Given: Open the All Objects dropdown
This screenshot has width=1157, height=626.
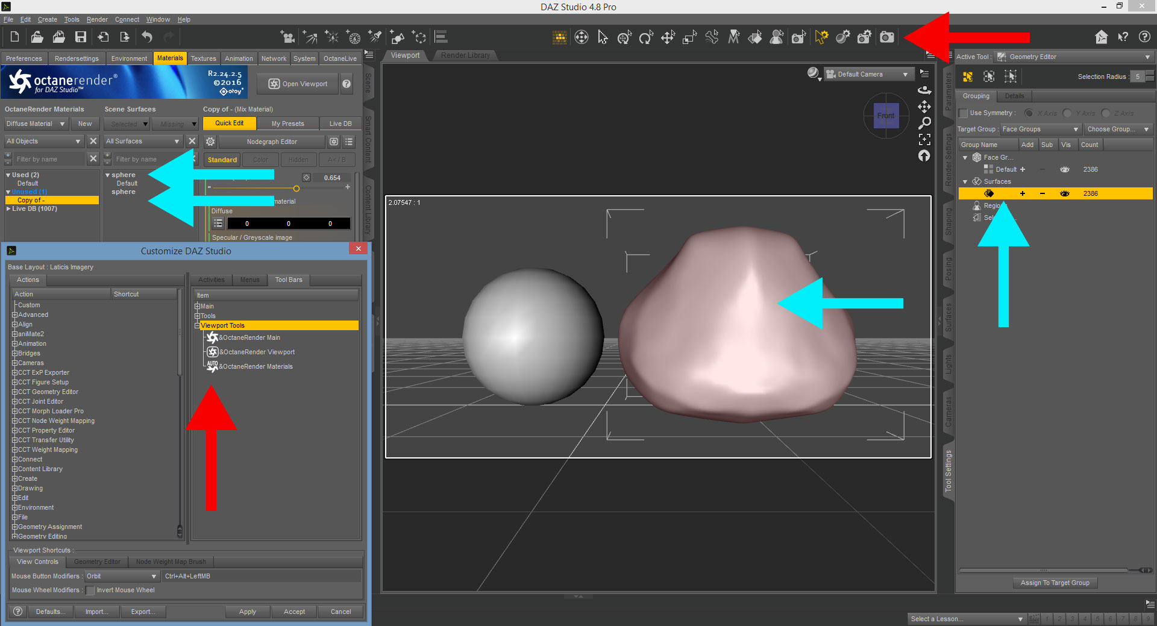Looking at the screenshot, I should coord(43,142).
